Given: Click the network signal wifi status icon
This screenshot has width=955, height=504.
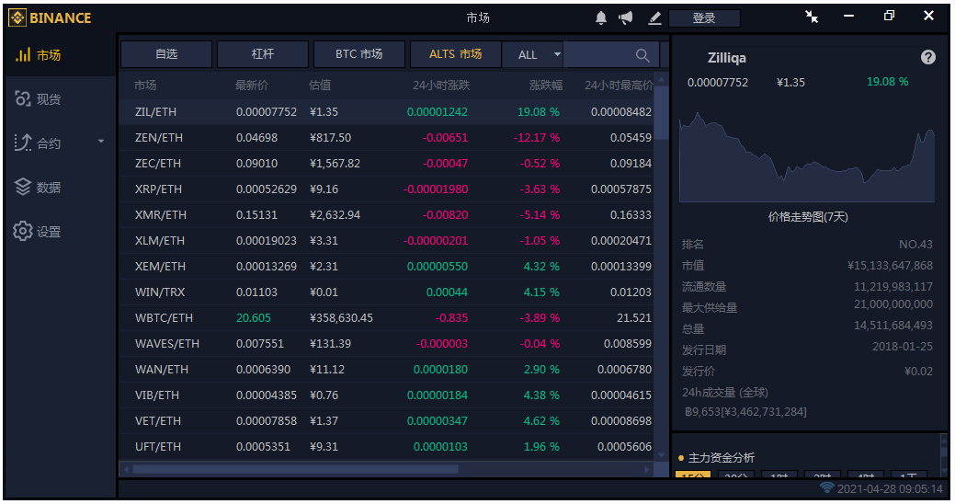Looking at the screenshot, I should point(826,488).
